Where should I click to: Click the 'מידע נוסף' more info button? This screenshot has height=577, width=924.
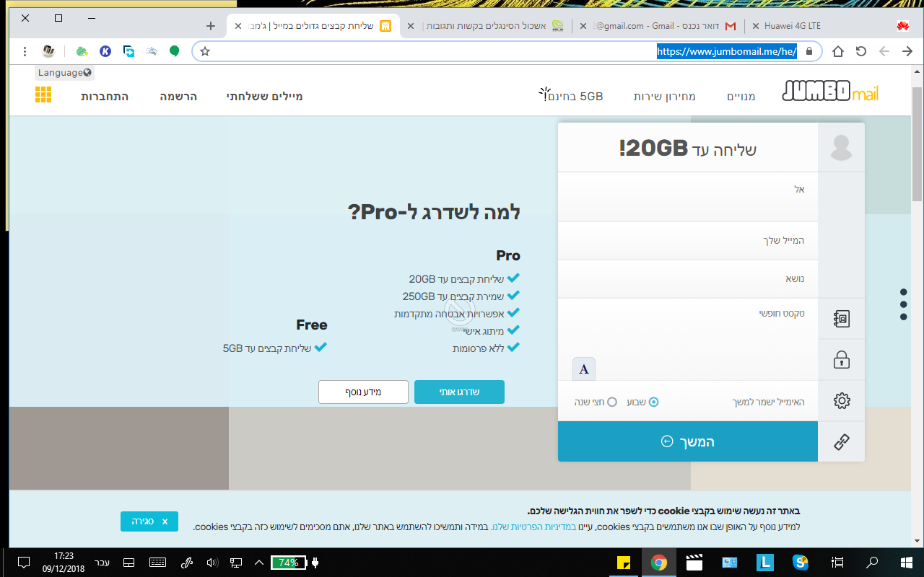tap(363, 392)
